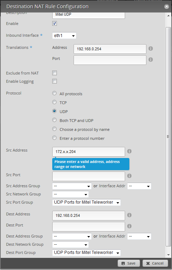172x270 pixels.
Task: Select Choose a protocol by name
Action: point(54,129)
